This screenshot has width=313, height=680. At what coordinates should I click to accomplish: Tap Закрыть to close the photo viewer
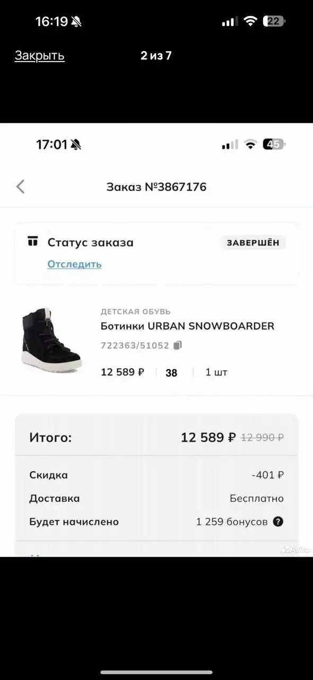pos(39,55)
